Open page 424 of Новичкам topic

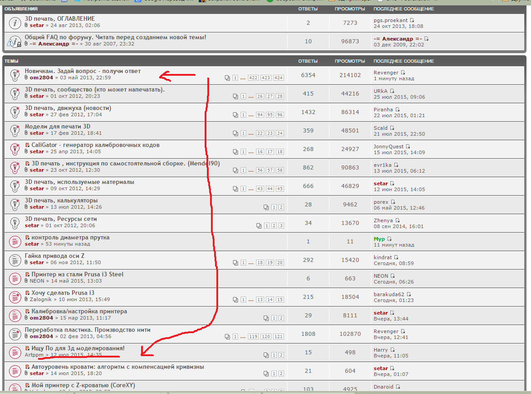(x=279, y=78)
